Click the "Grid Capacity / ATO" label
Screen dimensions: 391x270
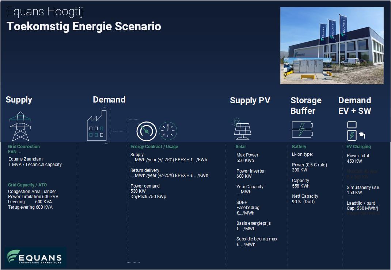click(27, 185)
